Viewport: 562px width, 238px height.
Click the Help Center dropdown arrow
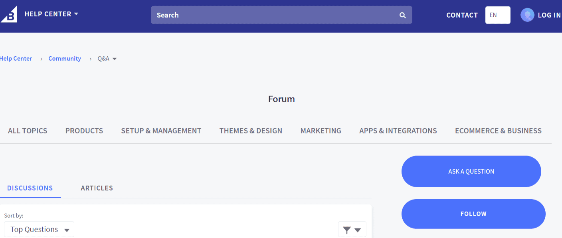click(76, 14)
